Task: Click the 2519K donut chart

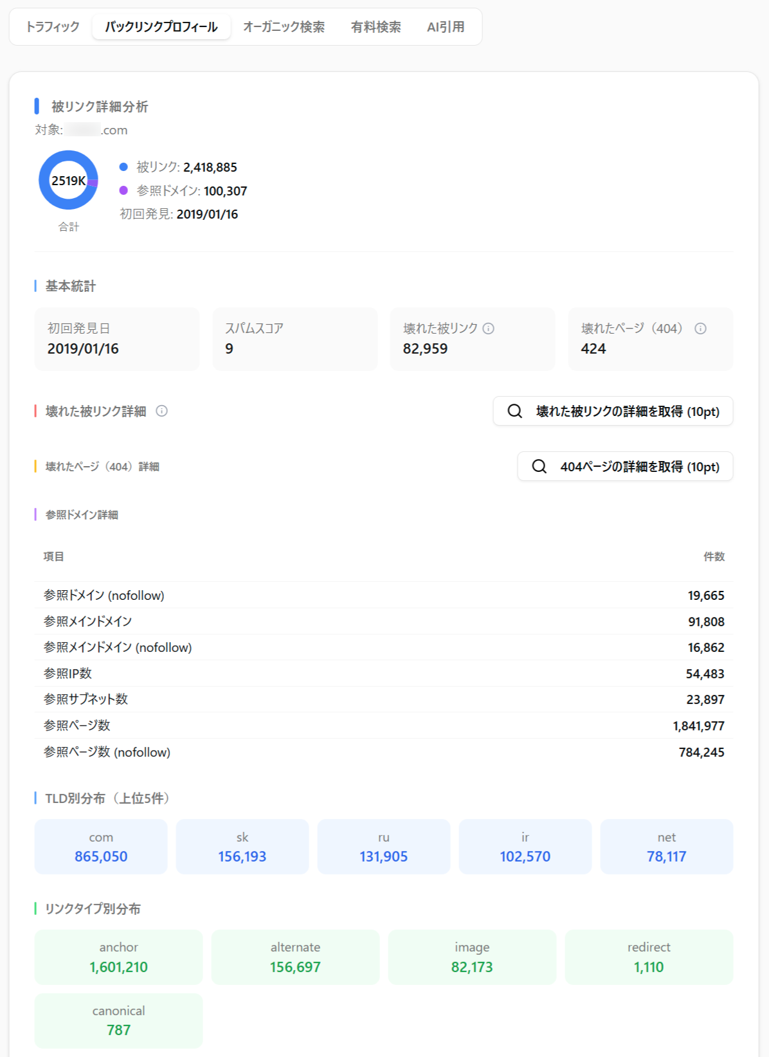Action: coord(68,180)
